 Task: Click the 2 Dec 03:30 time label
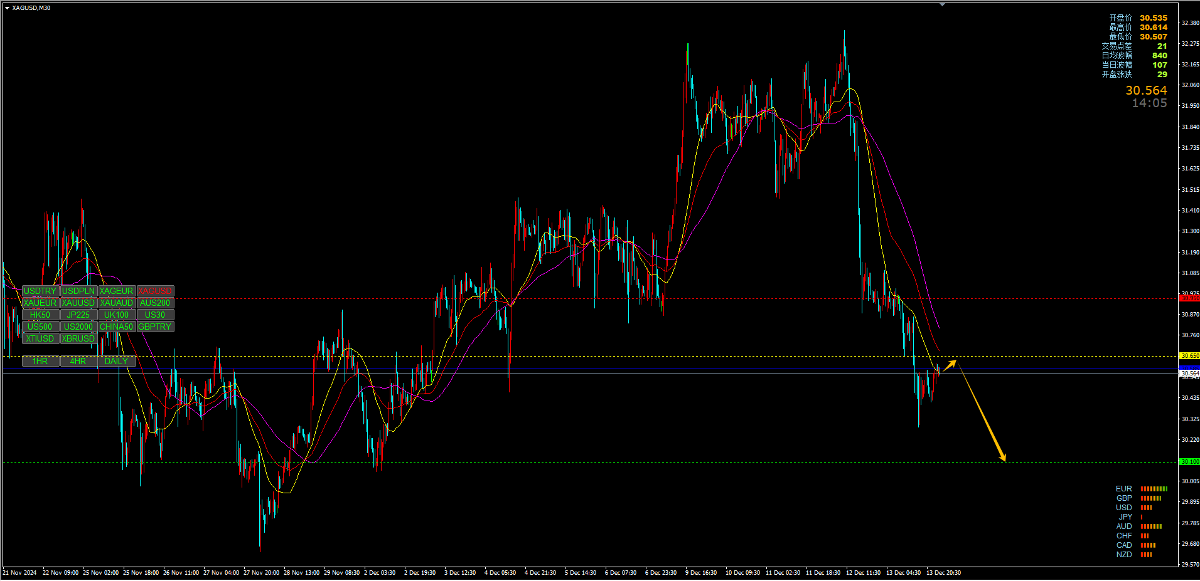coord(380,573)
